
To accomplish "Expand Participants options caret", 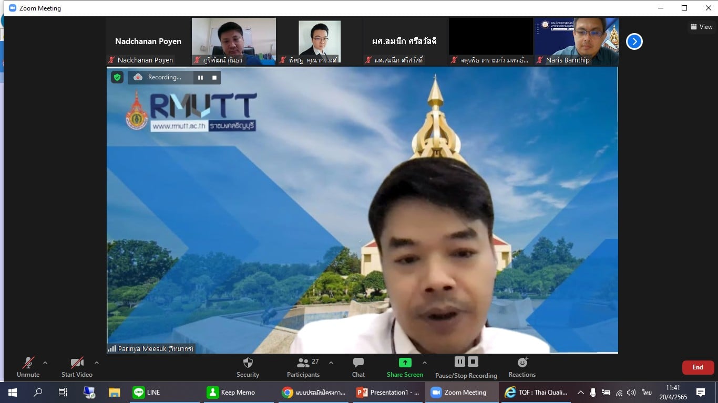I will click(x=331, y=363).
